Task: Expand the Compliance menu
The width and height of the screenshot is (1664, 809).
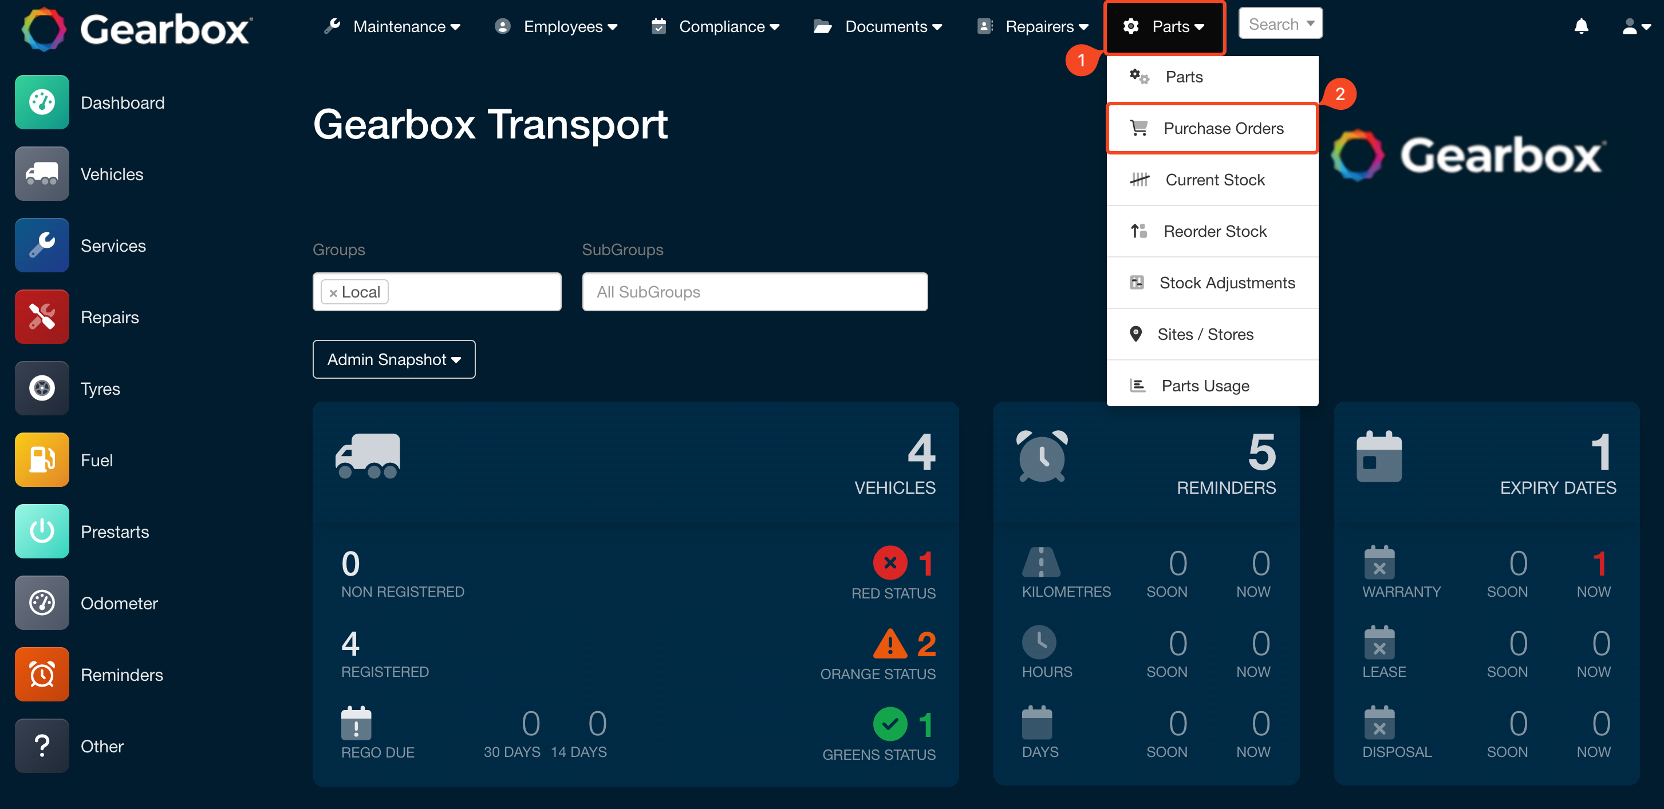Action: coord(716,26)
